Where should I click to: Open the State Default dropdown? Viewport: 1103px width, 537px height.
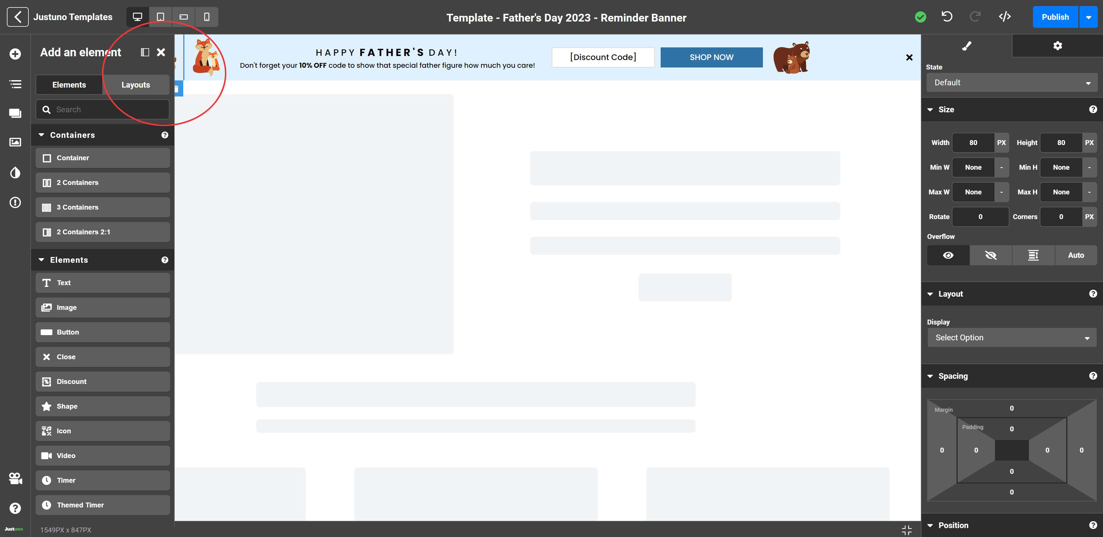(1011, 83)
